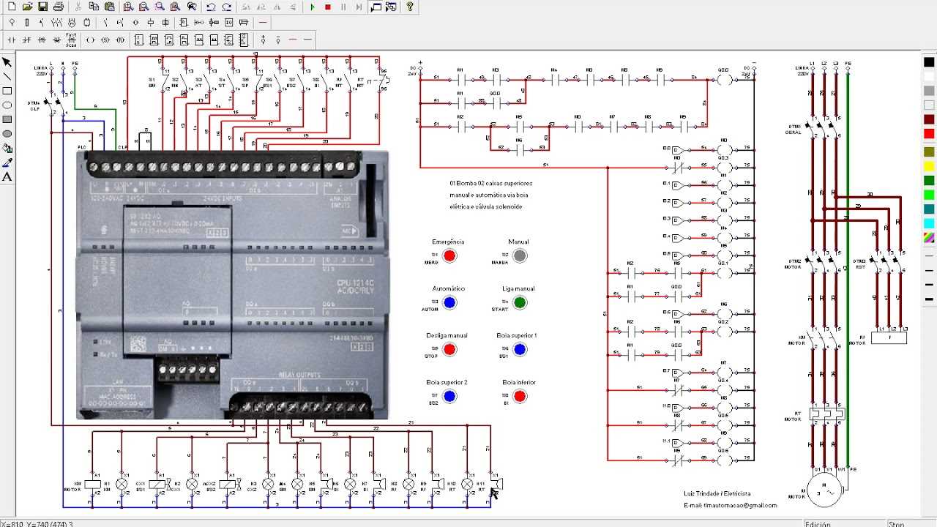Pick the Line drawing tool
Viewport: 937px width, 527px height.
coord(7,75)
